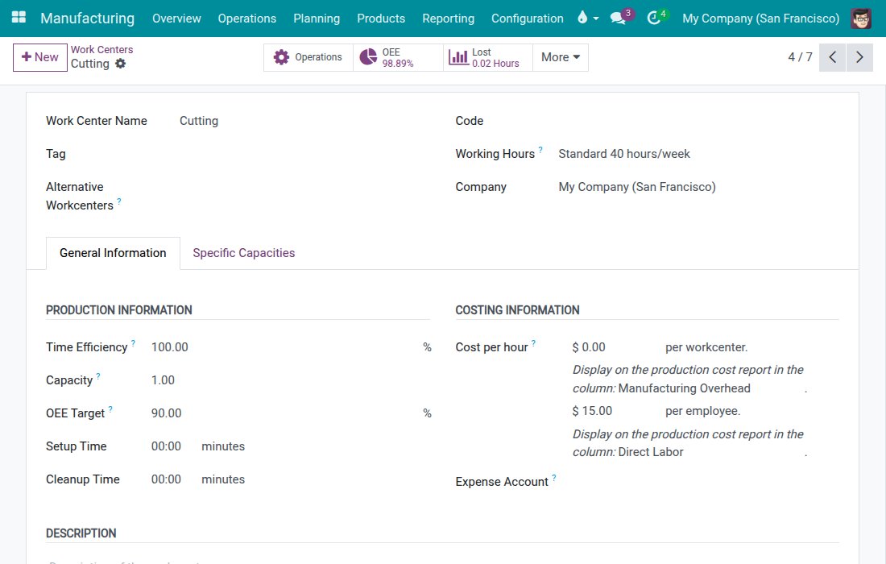Open the Overview menu
This screenshot has height=564, width=886.
pyautogui.click(x=176, y=18)
